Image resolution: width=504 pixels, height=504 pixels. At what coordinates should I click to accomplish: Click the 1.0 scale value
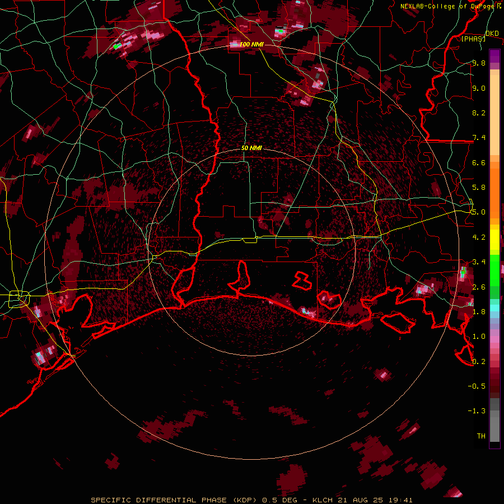tap(479, 336)
